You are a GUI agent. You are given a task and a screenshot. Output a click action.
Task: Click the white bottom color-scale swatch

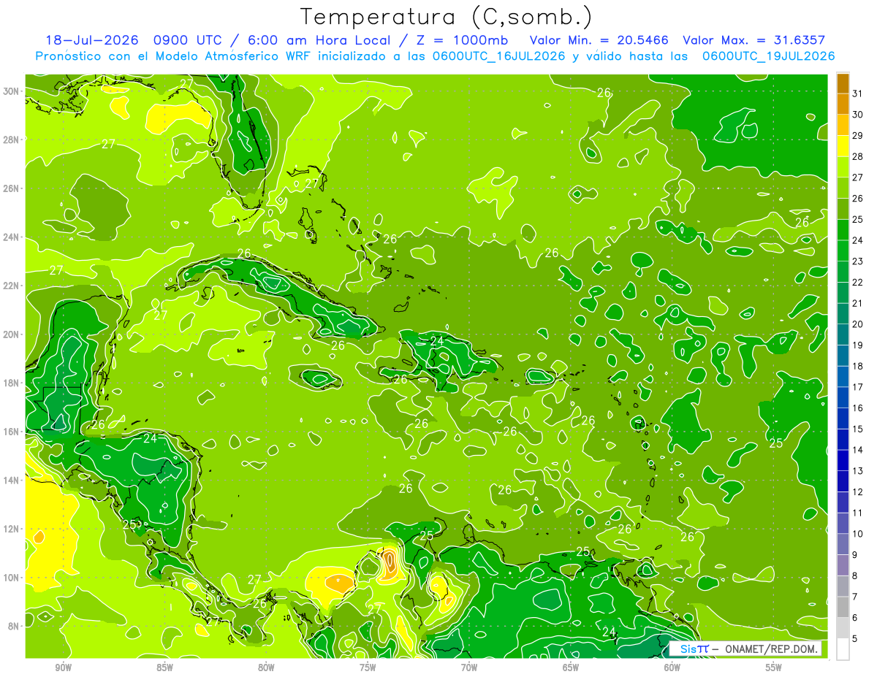[843, 649]
